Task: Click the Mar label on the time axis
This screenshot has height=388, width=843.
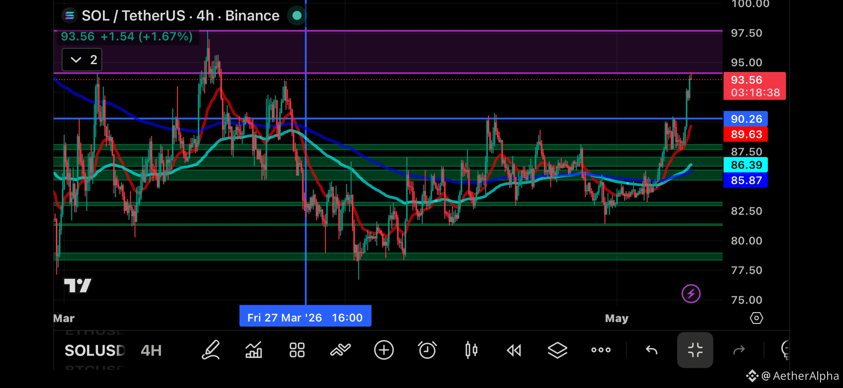Action: [64, 318]
